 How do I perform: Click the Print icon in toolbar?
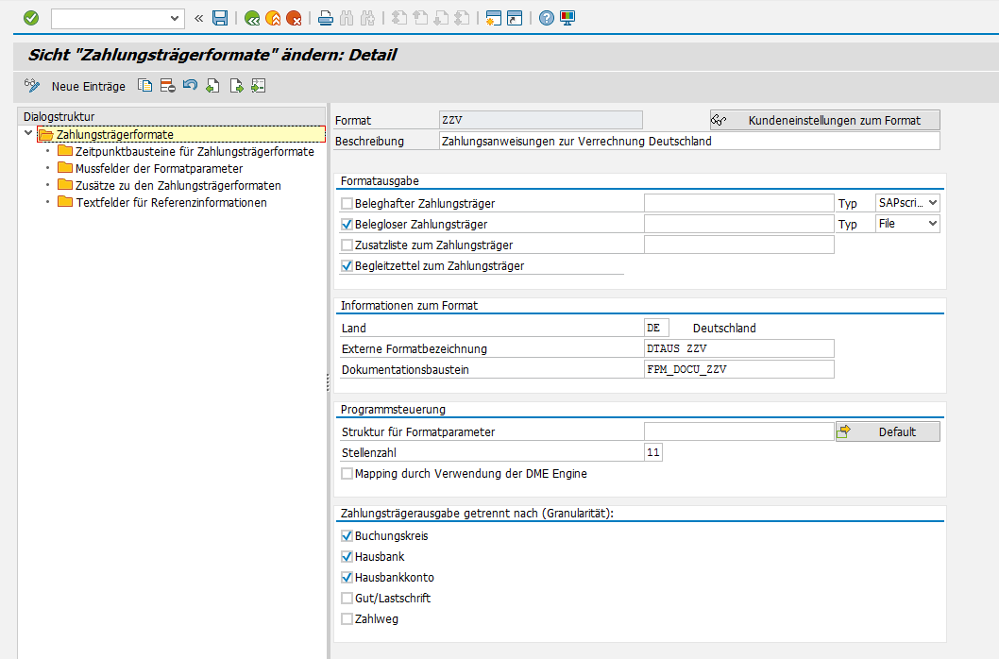(326, 18)
